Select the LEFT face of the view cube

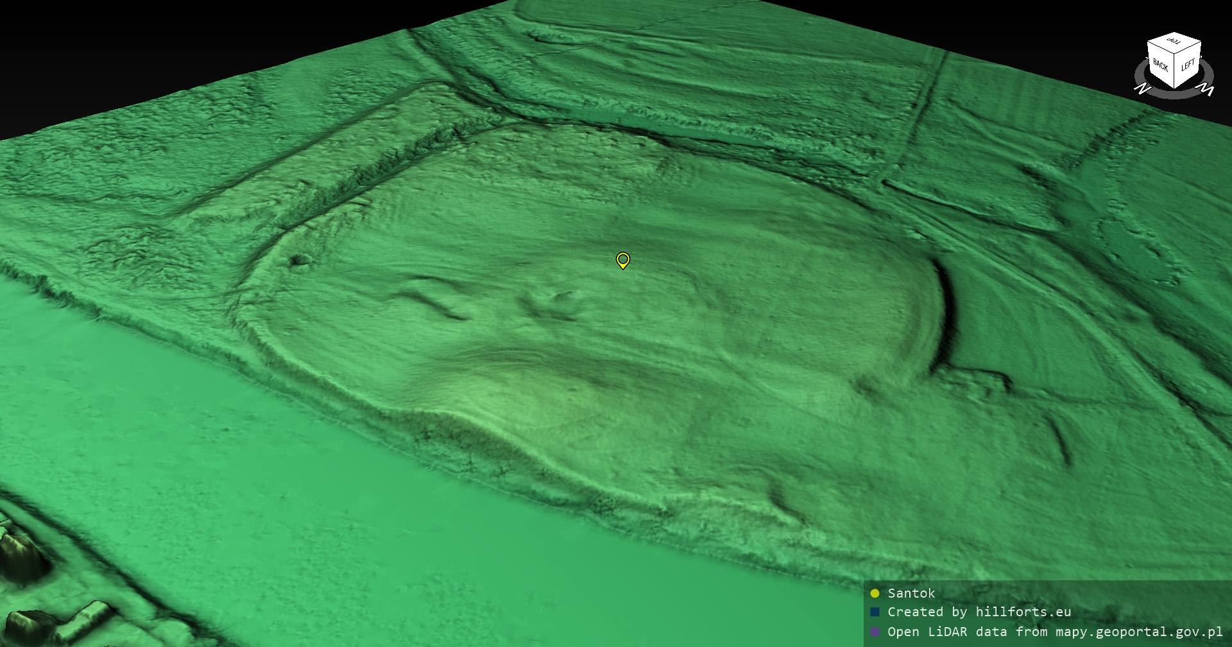pyautogui.click(x=1188, y=65)
